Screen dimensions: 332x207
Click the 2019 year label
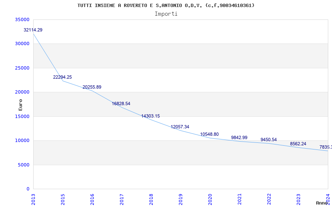click(x=181, y=199)
